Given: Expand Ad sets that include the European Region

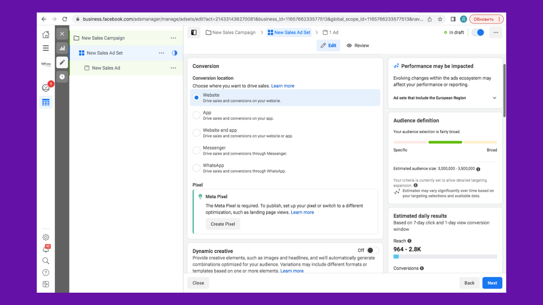Looking at the screenshot, I should point(445,98).
